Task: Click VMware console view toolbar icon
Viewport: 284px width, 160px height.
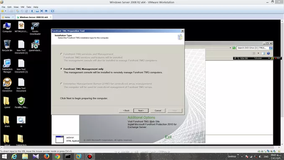Action: pos(52,11)
